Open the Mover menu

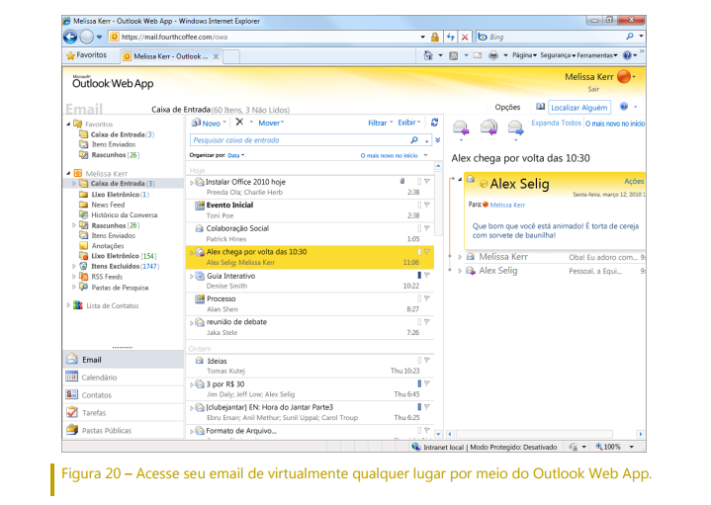click(x=270, y=124)
